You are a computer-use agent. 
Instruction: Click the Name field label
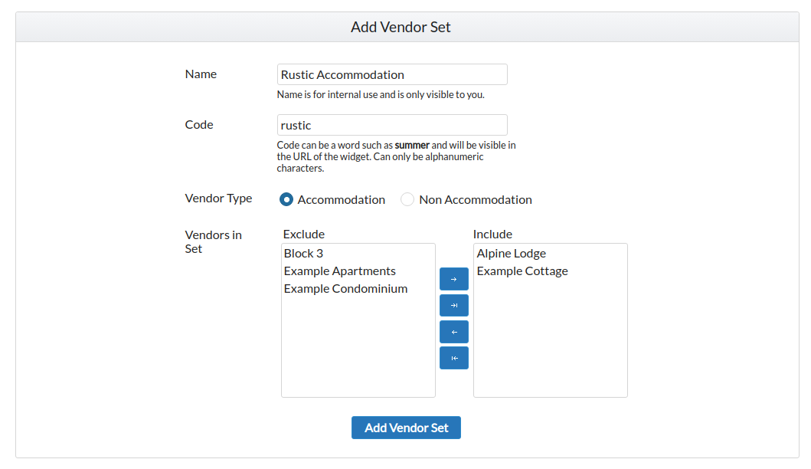pos(201,74)
